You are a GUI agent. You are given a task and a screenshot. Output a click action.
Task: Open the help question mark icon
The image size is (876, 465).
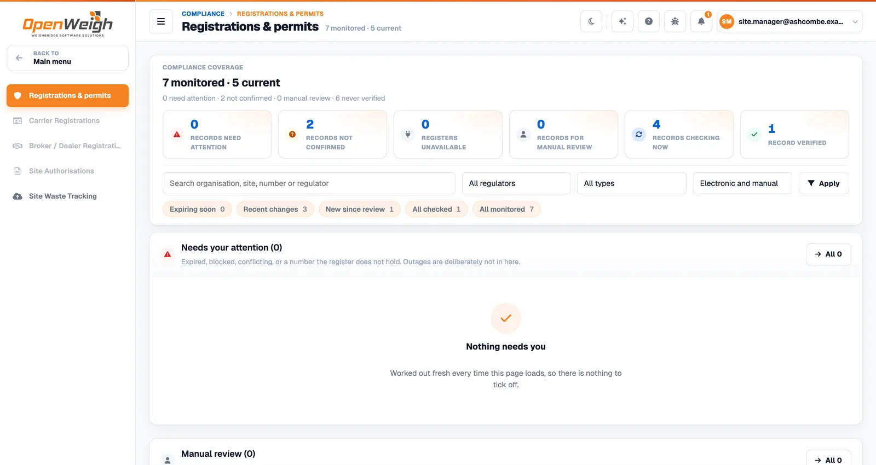click(649, 21)
